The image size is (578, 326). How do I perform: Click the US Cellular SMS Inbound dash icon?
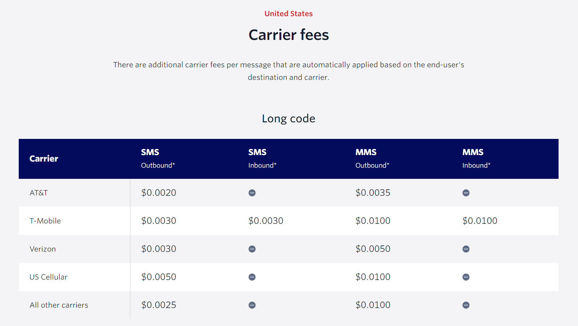pyautogui.click(x=252, y=277)
